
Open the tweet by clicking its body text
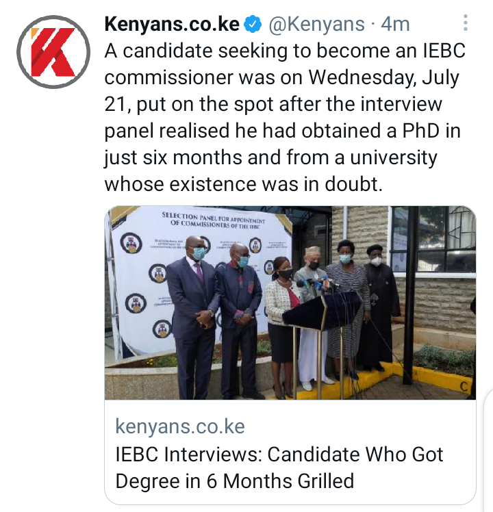coord(285,118)
